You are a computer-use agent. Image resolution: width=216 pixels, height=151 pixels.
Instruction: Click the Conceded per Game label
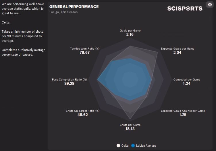click(186, 79)
